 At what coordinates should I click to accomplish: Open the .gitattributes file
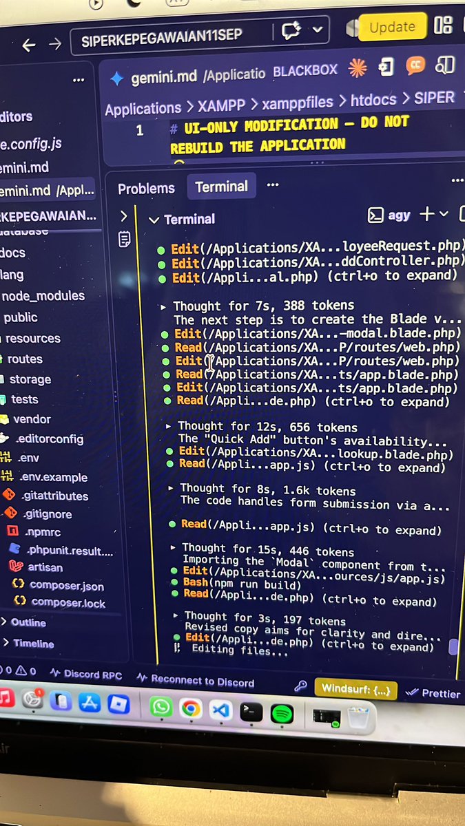pyautogui.click(x=54, y=496)
